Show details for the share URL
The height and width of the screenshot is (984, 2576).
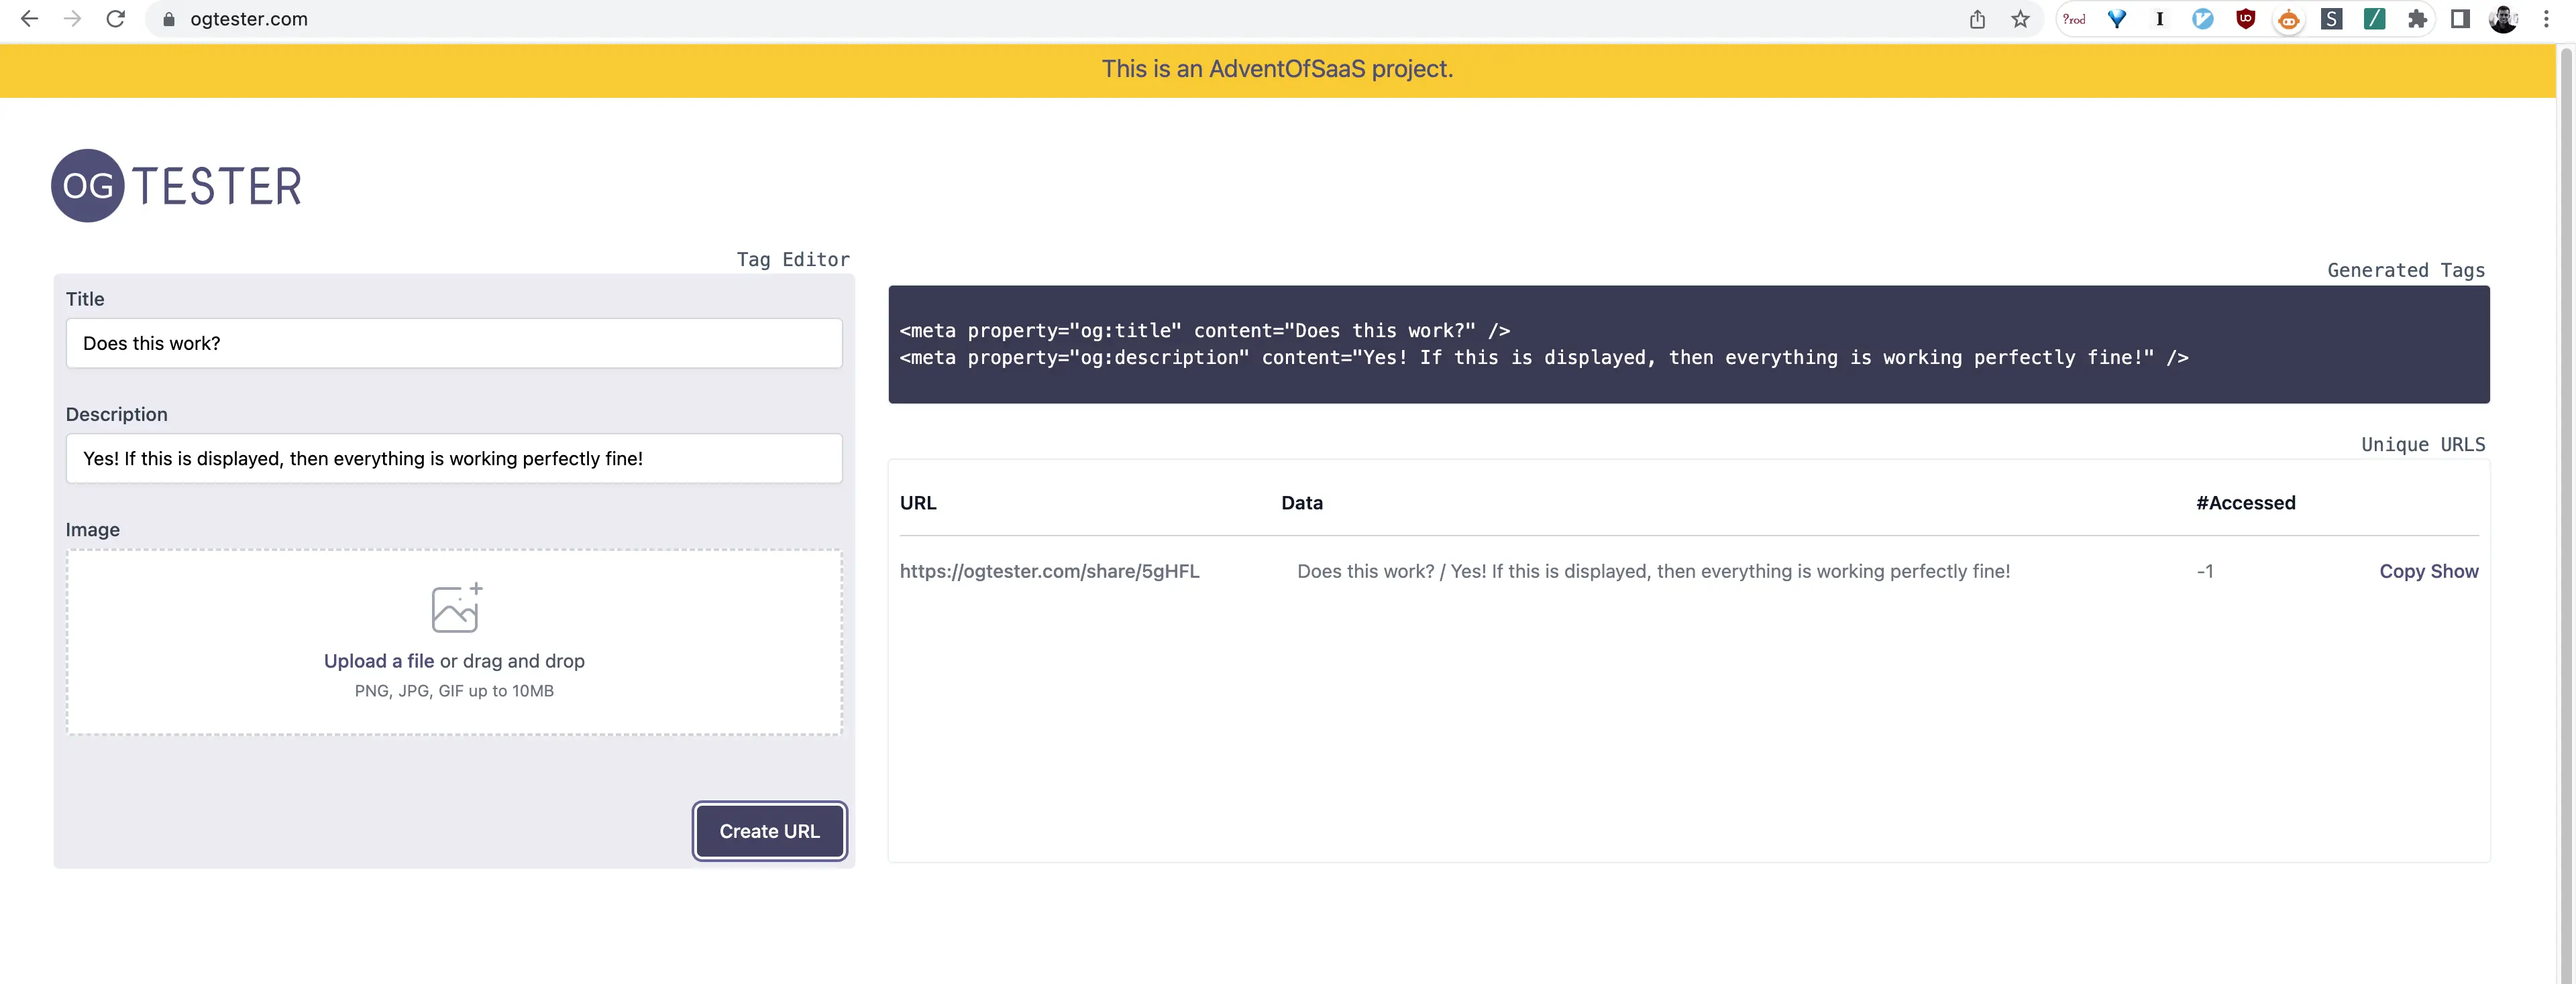point(2455,571)
